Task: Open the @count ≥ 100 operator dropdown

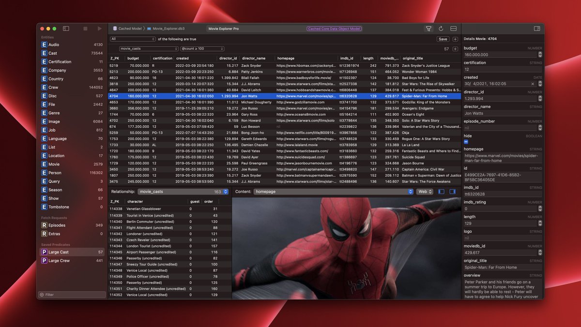Action: pos(202,49)
